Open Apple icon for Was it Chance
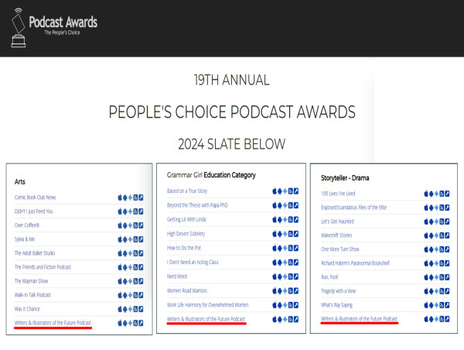 pyautogui.click(x=120, y=309)
